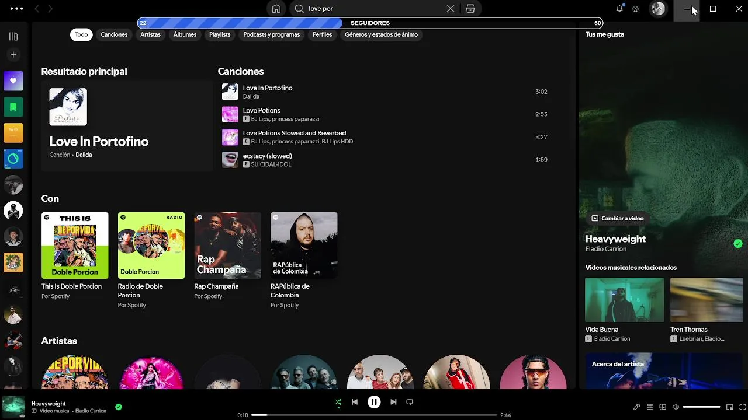This screenshot has width=748, height=420.
Task: Collapse Your Library sidebar icon
Action: 13,36
